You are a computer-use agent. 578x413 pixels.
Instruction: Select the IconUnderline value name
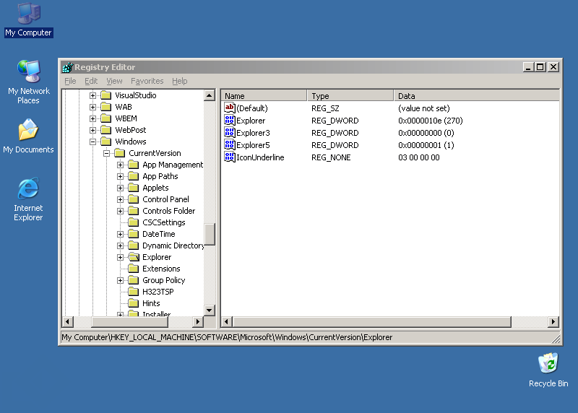[260, 157]
